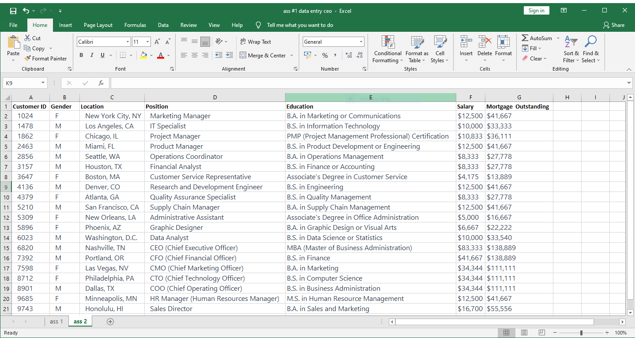Toggle Bold formatting
The image size is (635, 338).
click(81, 55)
